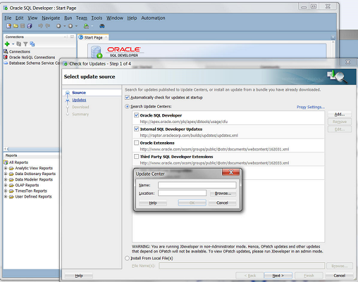This screenshot has height=282, width=358.
Task: Click the Name field in Update Center
Action: tap(197, 185)
